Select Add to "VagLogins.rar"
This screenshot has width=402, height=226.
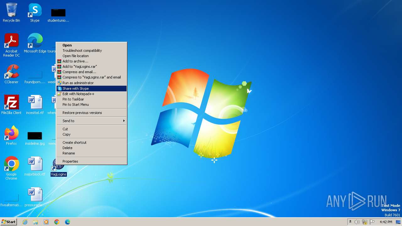91,67
